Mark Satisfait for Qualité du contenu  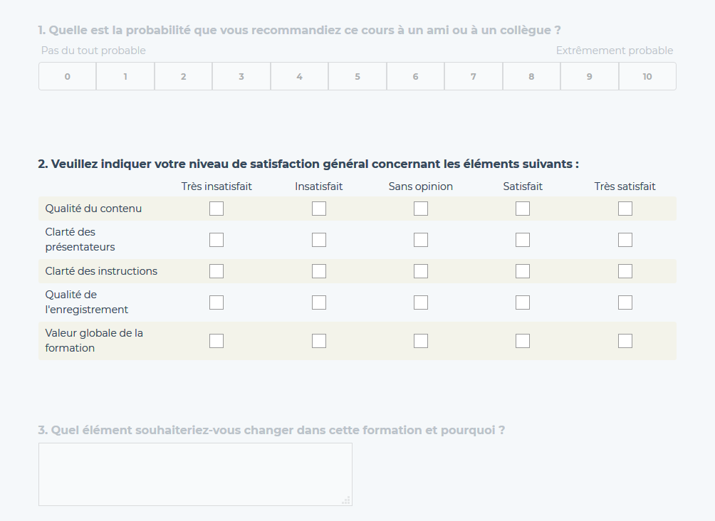click(x=522, y=208)
